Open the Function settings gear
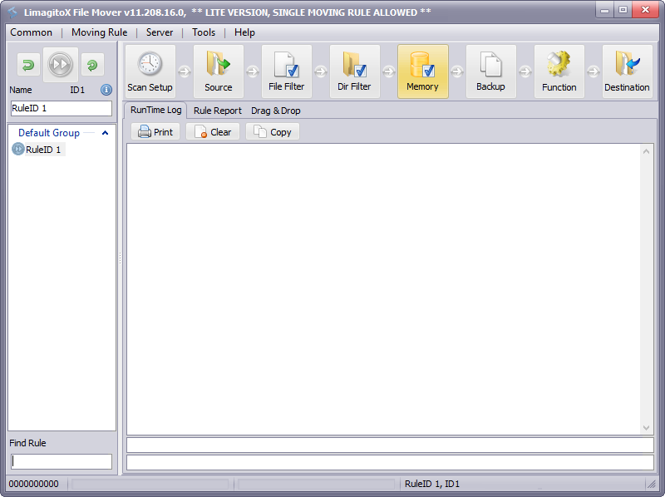The image size is (665, 497). pos(559,71)
